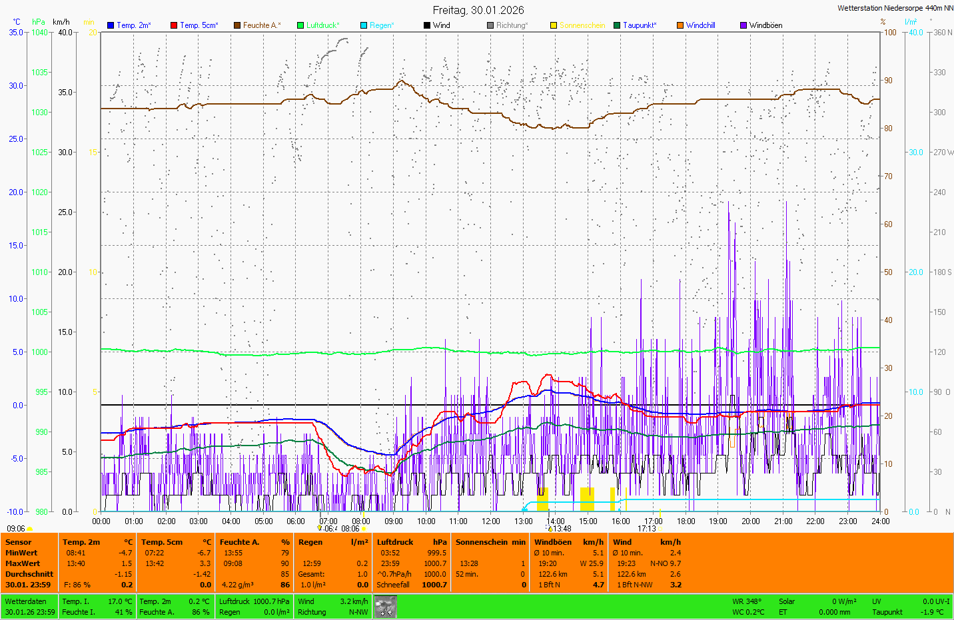
Task: Click the blue Temp. 2m legend square
Action: coord(111,25)
